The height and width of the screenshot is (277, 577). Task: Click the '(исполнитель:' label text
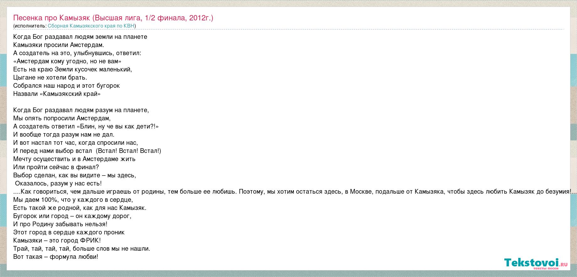point(30,26)
